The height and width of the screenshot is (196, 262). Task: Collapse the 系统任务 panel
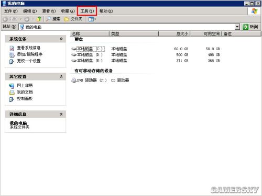[61, 39]
